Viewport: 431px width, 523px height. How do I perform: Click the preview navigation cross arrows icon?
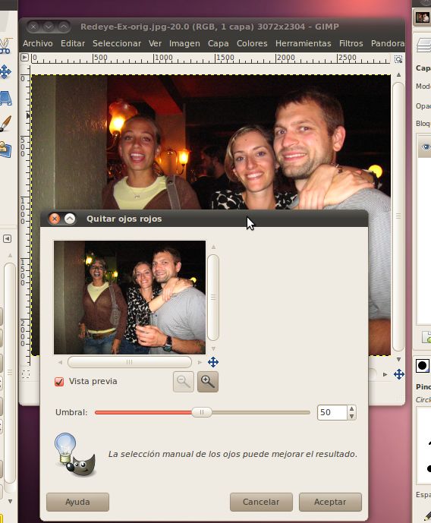pyautogui.click(x=213, y=362)
